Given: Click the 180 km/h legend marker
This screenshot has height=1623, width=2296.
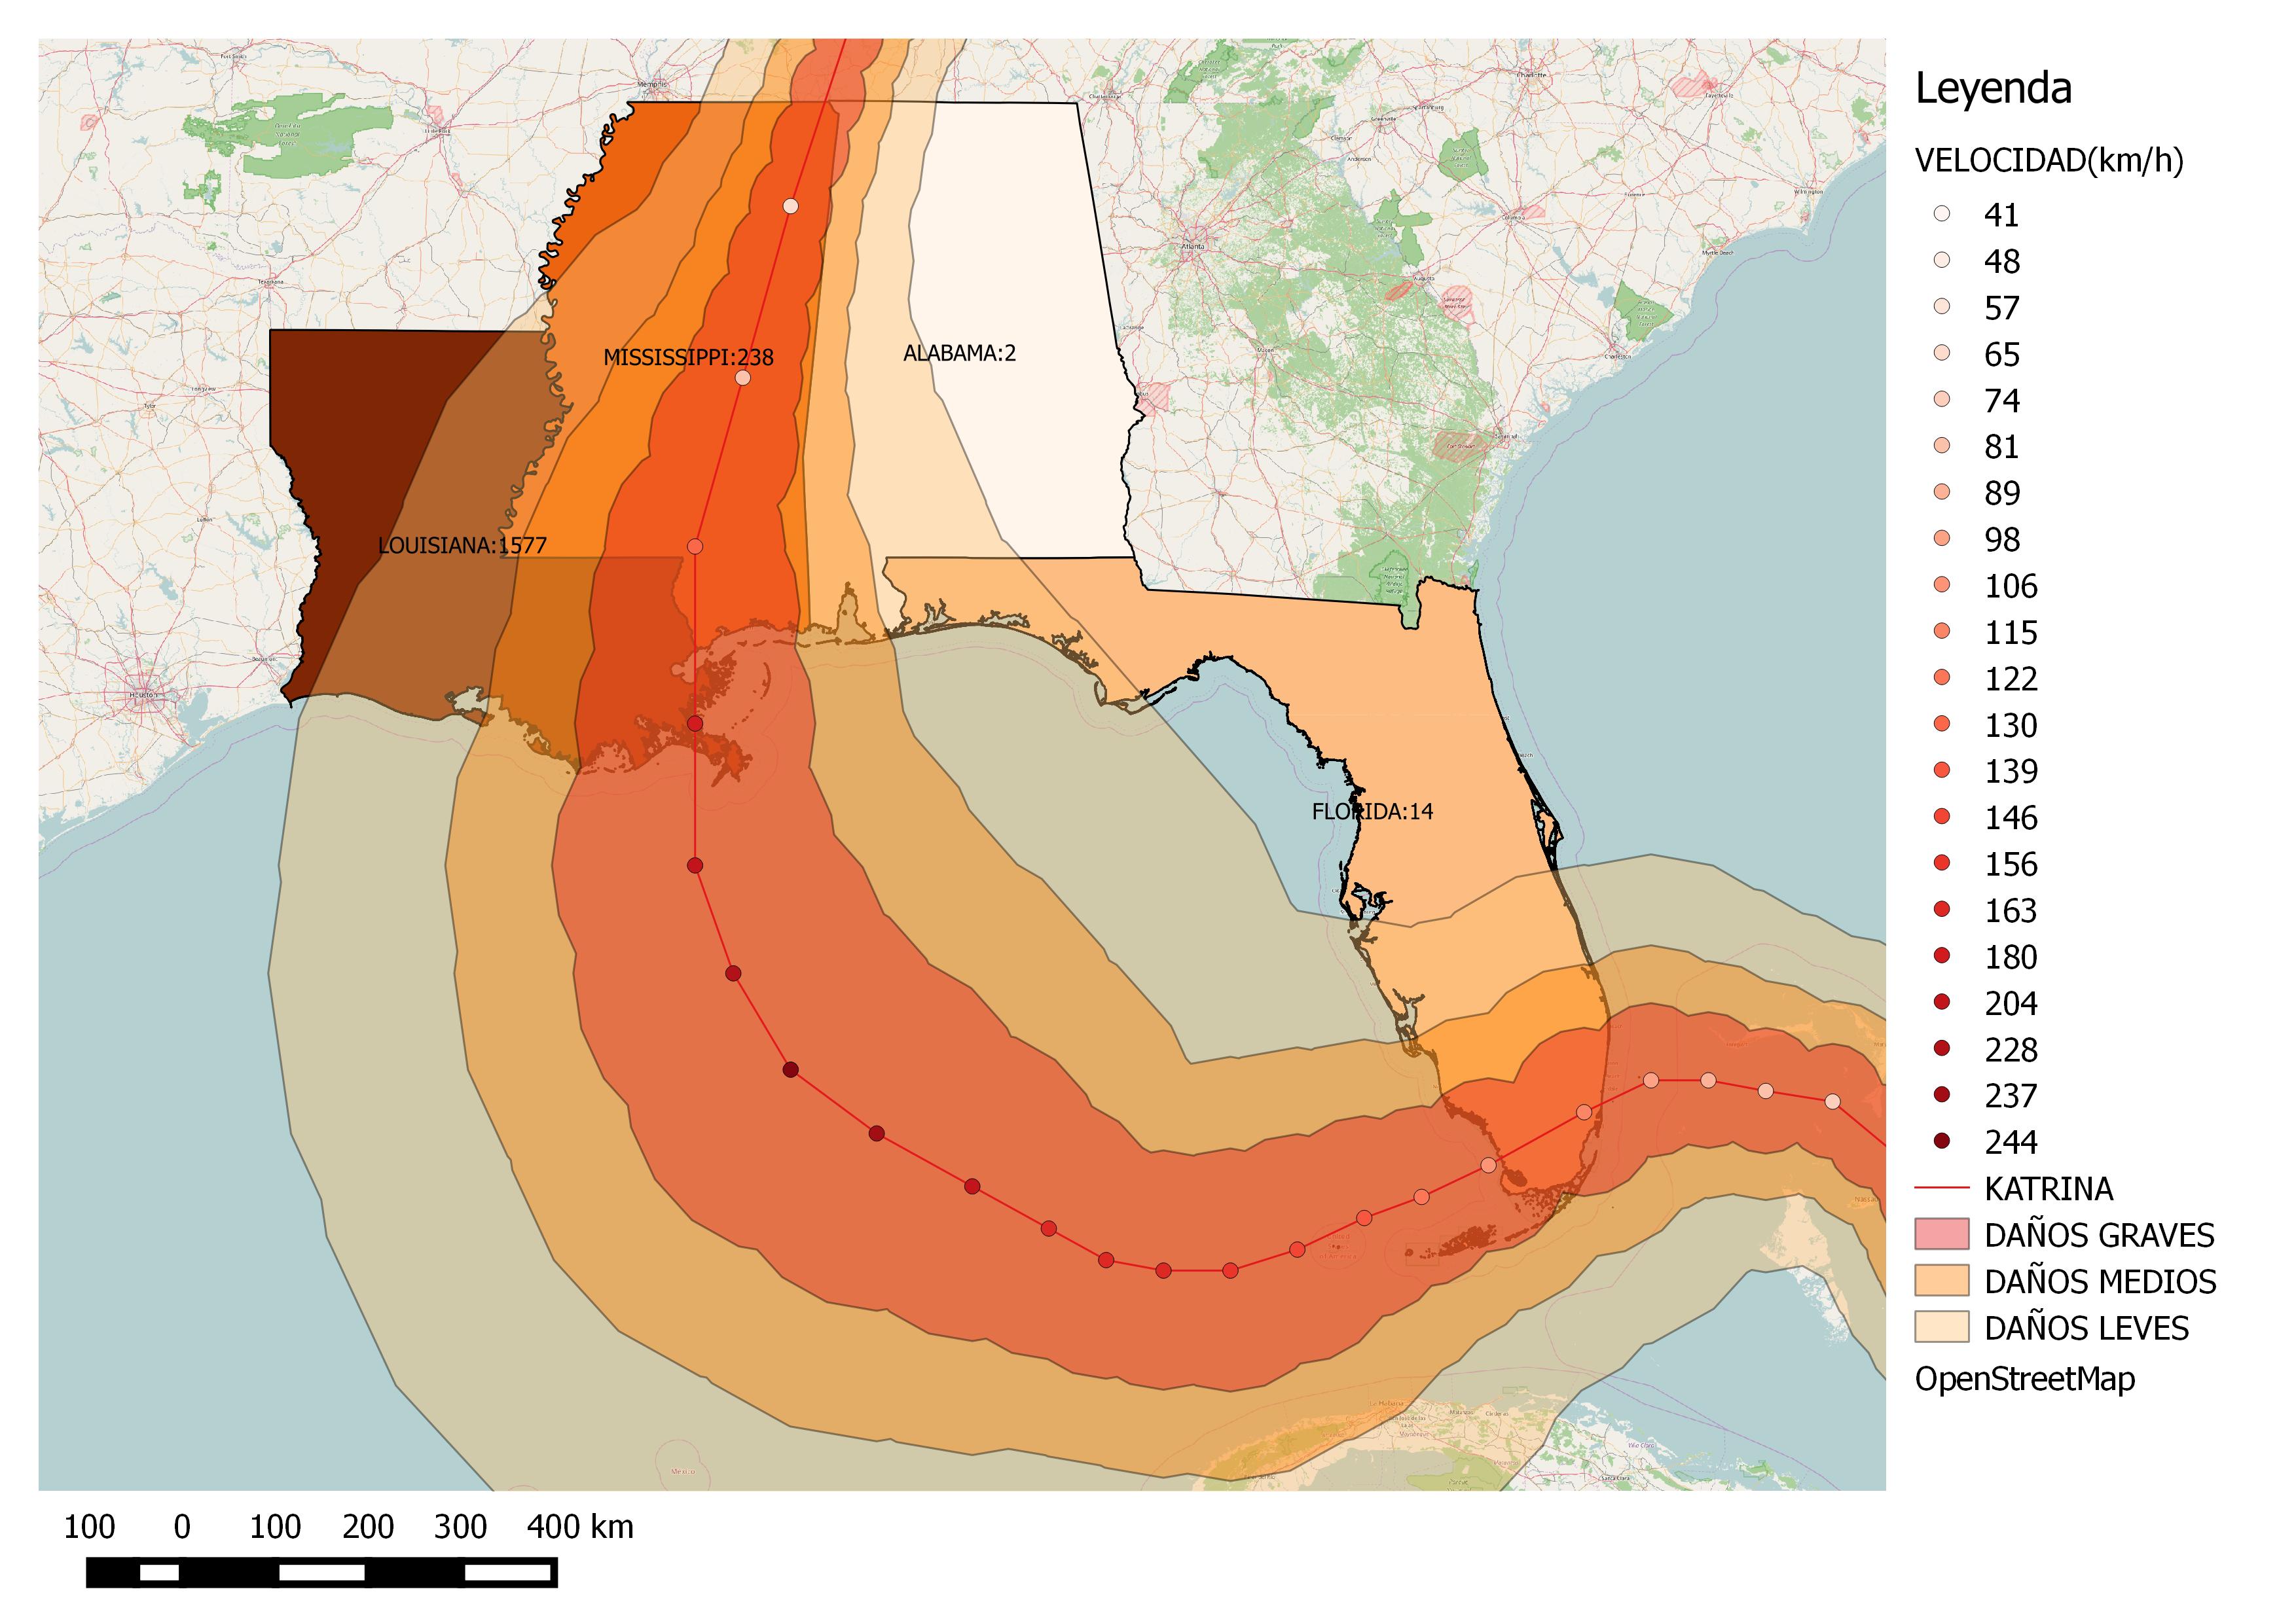Looking at the screenshot, I should click(x=1942, y=956).
